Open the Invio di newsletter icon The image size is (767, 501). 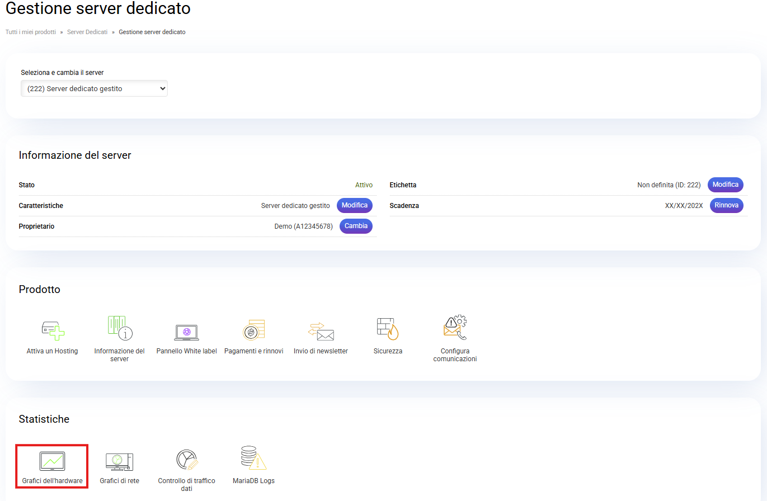point(321,332)
